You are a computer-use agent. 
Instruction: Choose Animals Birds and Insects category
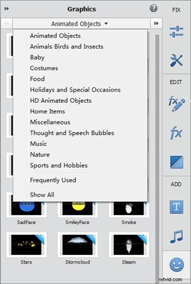point(66,46)
